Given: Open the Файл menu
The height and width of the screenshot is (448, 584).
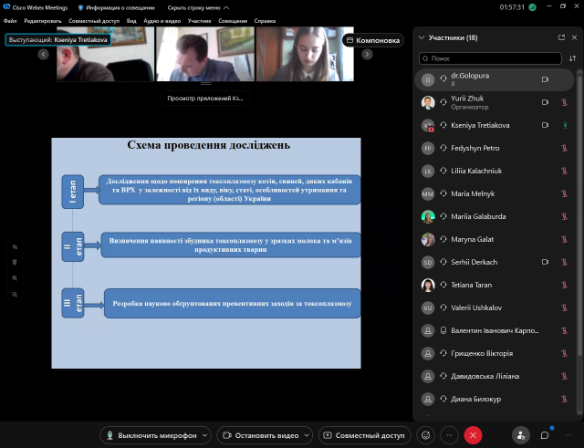Looking at the screenshot, I should (10, 21).
